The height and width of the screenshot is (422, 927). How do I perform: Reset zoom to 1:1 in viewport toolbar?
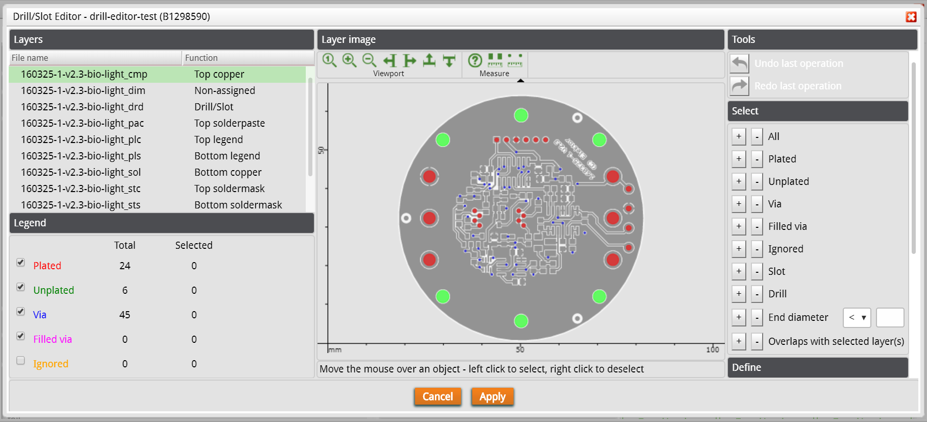point(329,60)
